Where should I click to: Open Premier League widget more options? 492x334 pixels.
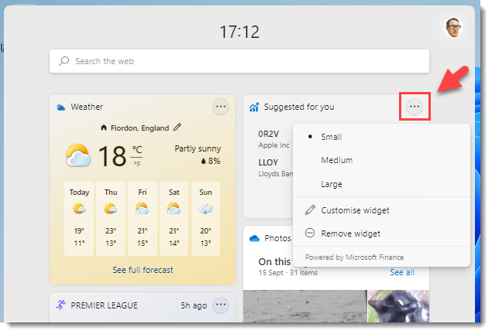click(221, 305)
